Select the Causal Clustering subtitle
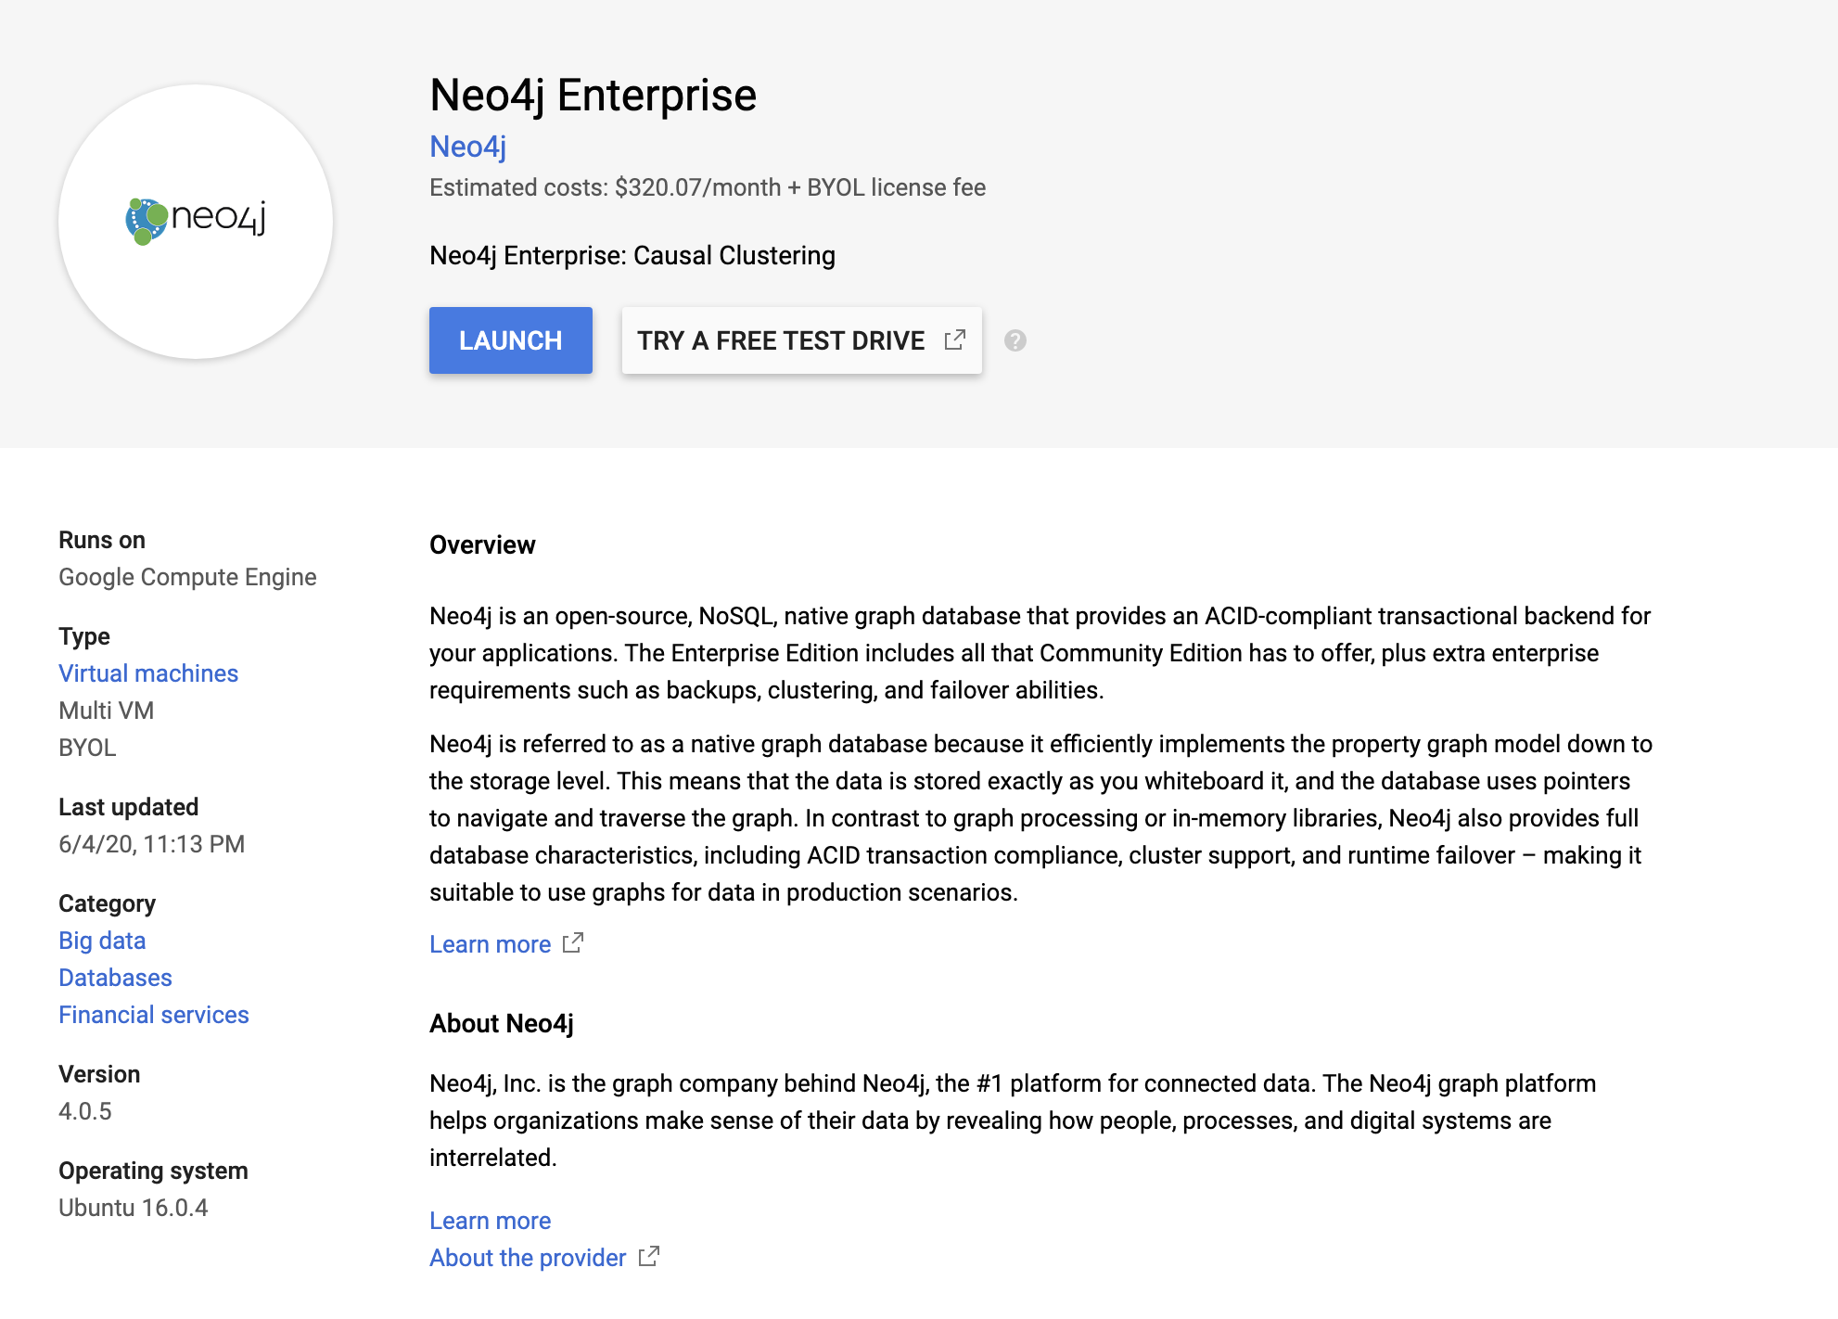The width and height of the screenshot is (1838, 1319). [632, 256]
